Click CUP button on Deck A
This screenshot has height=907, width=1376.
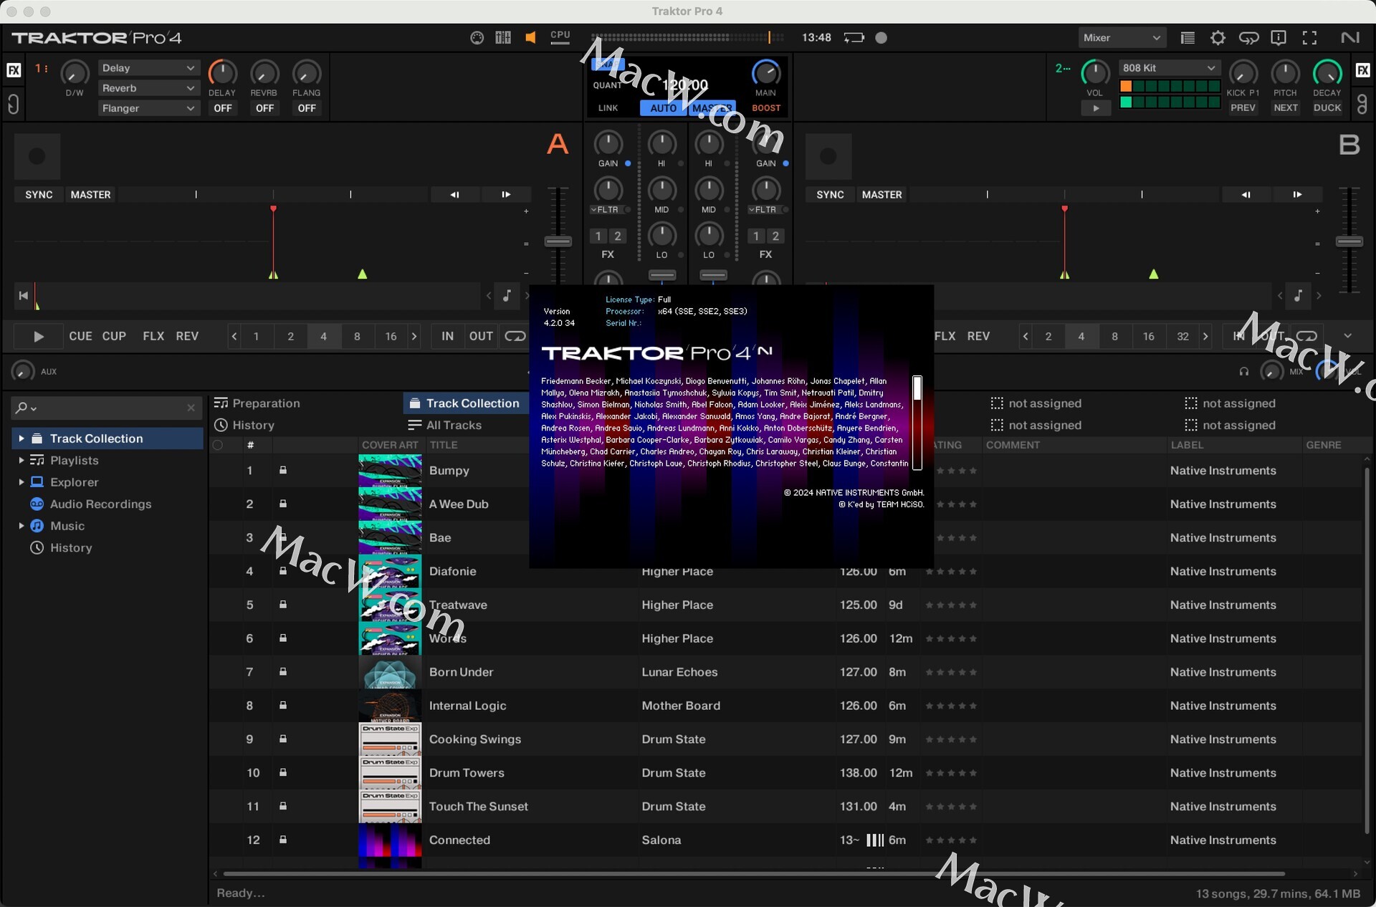pyautogui.click(x=114, y=336)
